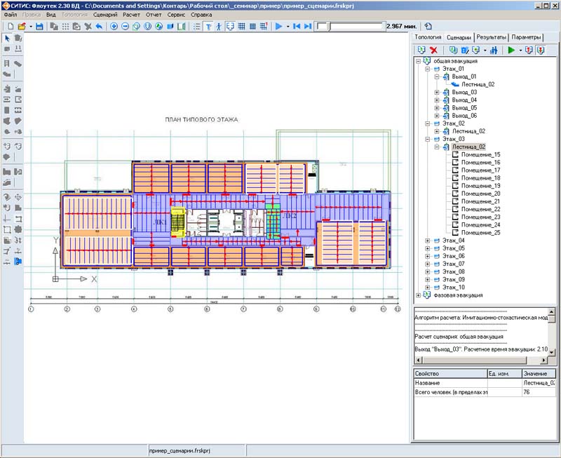Image resolution: width=561 pixels, height=458 pixels.
Task: Click the Undo arrow icon
Action: pos(99,26)
